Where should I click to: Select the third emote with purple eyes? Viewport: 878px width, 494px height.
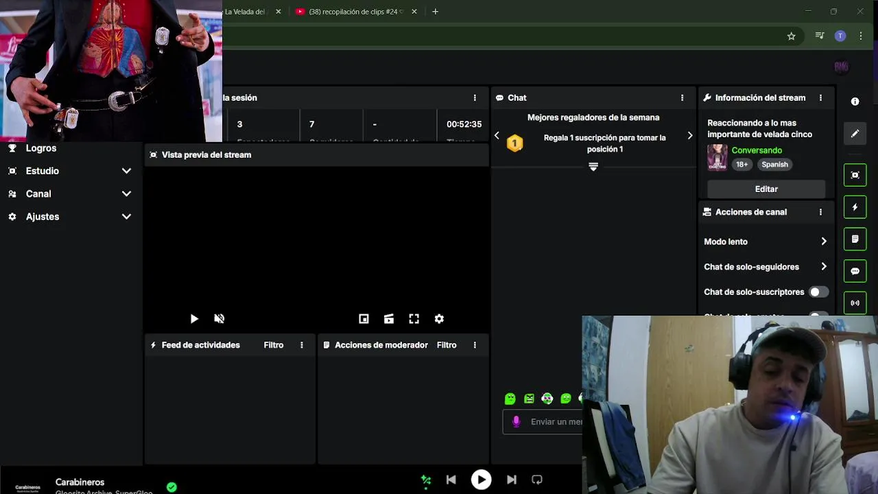(547, 399)
